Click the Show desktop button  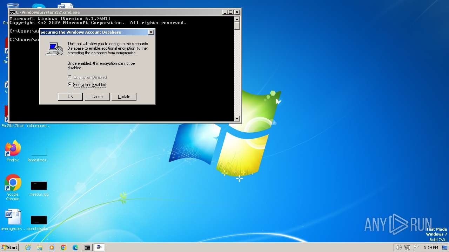(x=445, y=247)
